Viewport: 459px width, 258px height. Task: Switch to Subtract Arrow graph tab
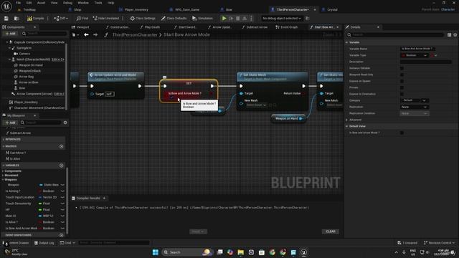point(255,27)
